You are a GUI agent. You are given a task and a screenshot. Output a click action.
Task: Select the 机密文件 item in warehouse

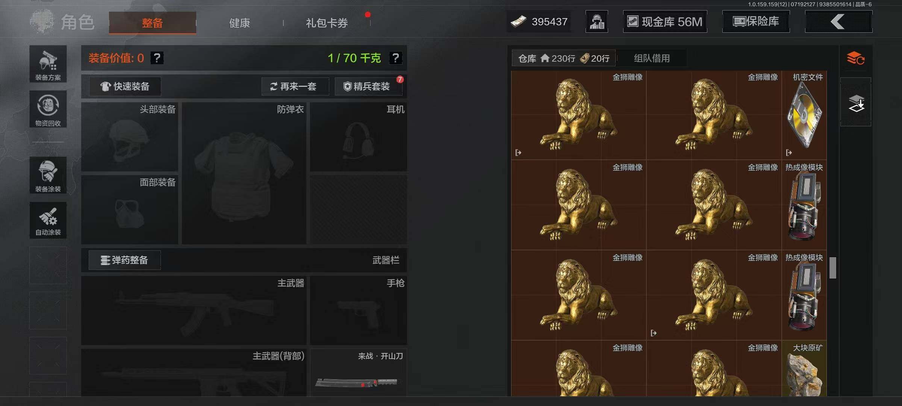click(804, 115)
